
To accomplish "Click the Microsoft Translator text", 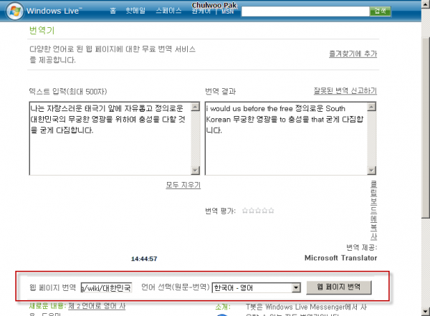I will [340, 258].
